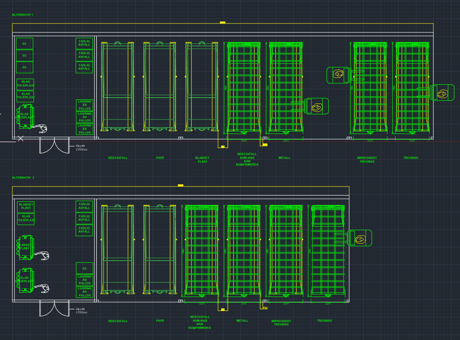Pick the top EE box in Alternativ 1
Screen dimensions: 460x340
click(24, 43)
